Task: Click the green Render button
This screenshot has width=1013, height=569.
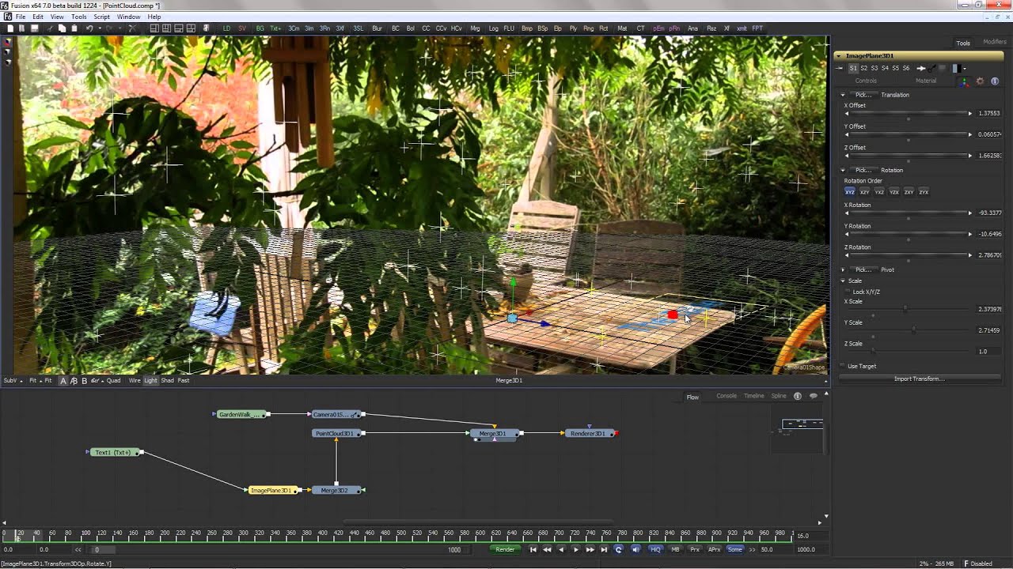Action: 505,549
